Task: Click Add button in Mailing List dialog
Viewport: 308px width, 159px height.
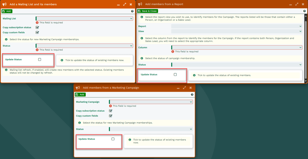Action: click(x=7, y=11)
